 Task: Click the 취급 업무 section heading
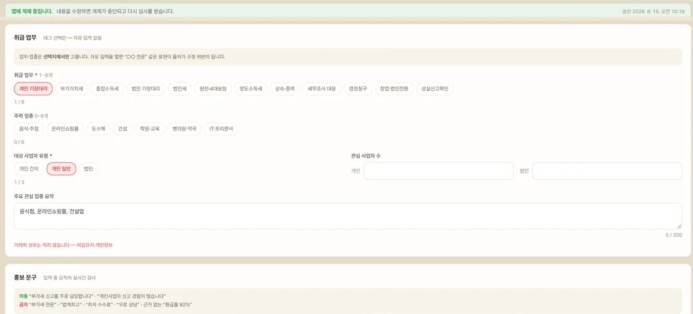pos(26,38)
